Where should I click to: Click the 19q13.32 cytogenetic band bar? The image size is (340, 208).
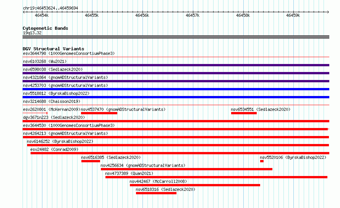point(176,37)
